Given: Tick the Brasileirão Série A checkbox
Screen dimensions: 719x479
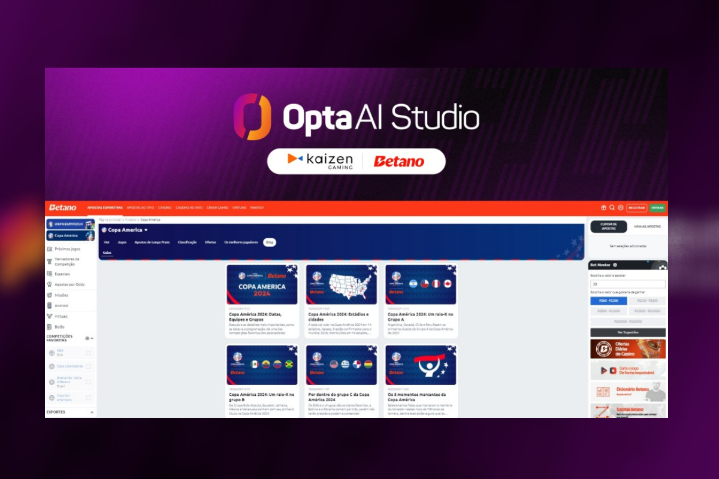Looking at the screenshot, I should 88,382.
